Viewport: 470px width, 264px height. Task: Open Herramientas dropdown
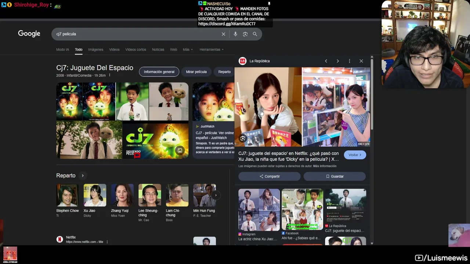point(211,49)
